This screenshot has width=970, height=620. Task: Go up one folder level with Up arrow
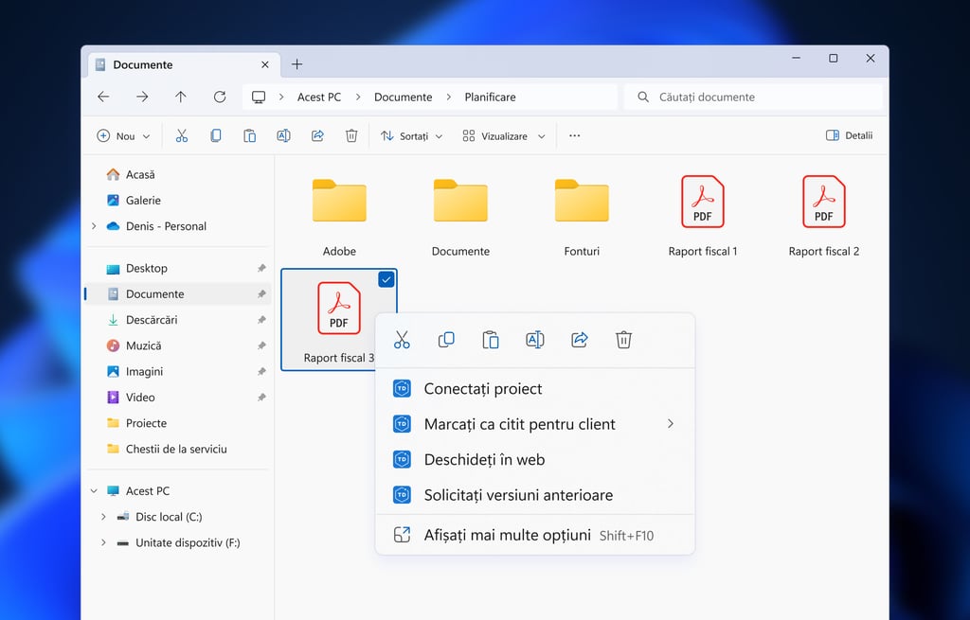181,97
